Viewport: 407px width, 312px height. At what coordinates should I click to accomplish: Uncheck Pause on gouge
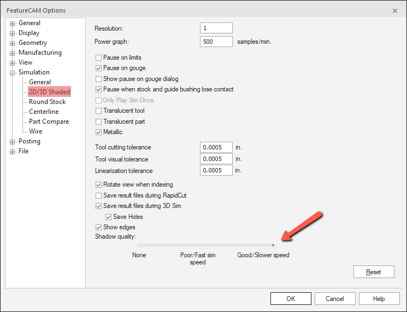coord(98,68)
